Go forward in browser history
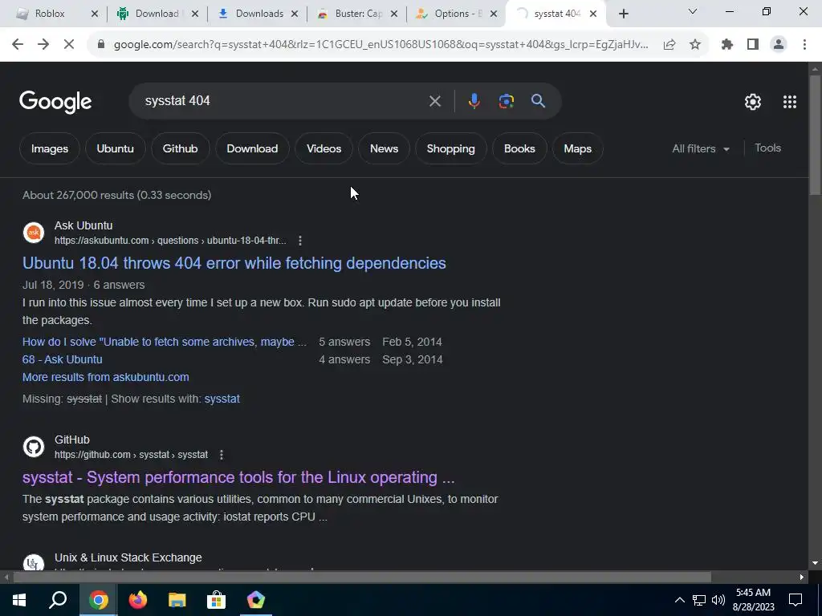This screenshot has width=822, height=616. pos(43,45)
